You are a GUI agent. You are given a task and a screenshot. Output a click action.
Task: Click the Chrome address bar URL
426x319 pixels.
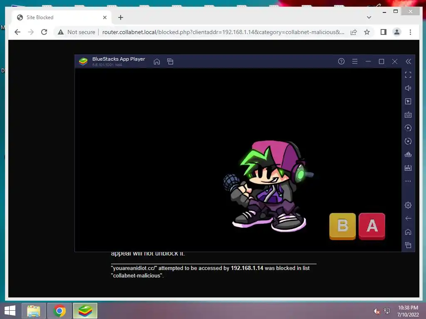223,32
